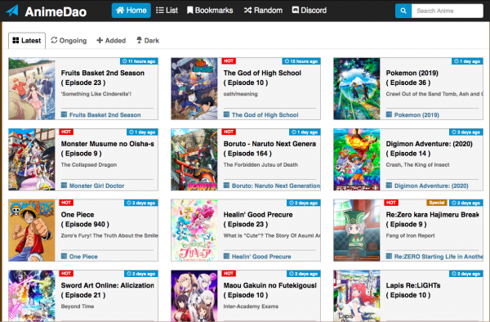Click 'Beyond Time' episode subtitle
Viewport: 490px width, 322px height.
coord(78,306)
